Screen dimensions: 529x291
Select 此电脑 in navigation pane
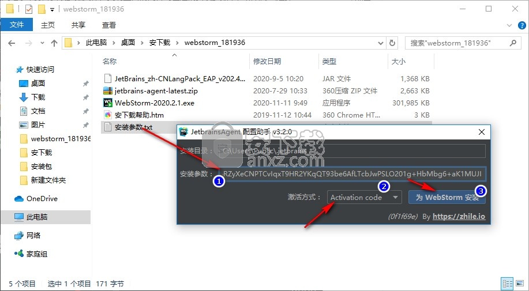pyautogui.click(x=37, y=217)
